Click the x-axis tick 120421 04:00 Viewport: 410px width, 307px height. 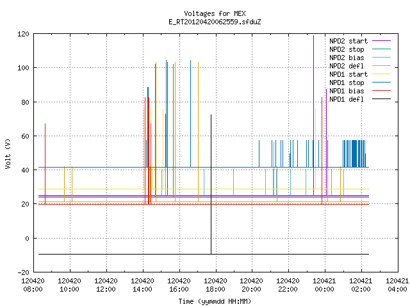tap(397, 285)
